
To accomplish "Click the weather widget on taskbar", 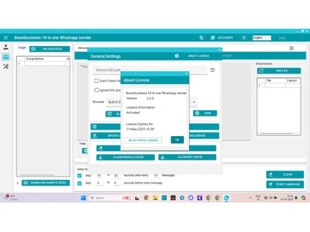I will coord(11,197).
